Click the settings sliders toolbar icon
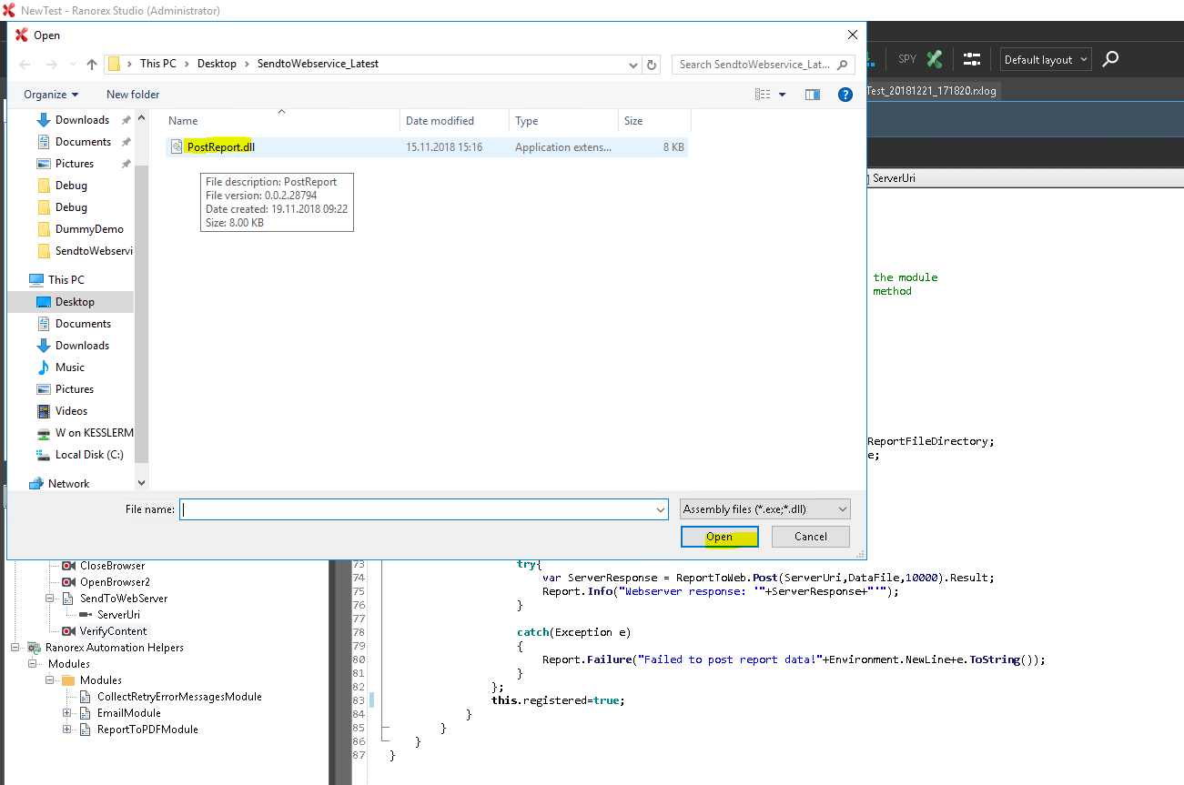This screenshot has height=785, width=1184. point(972,59)
